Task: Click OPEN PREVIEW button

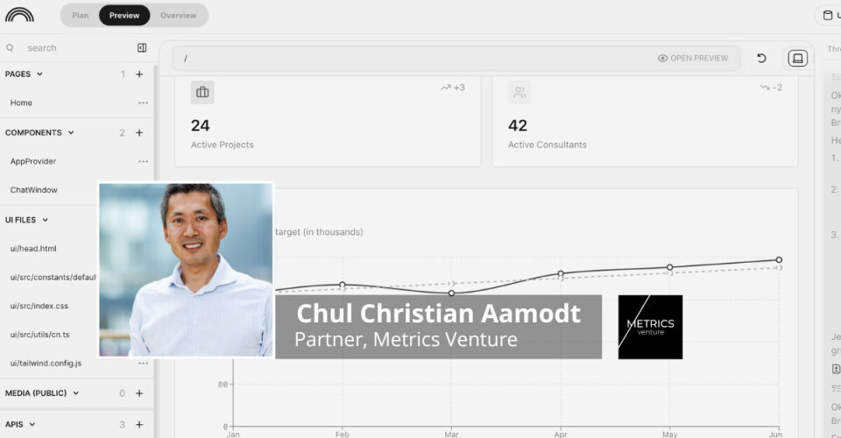Action: [x=693, y=59]
